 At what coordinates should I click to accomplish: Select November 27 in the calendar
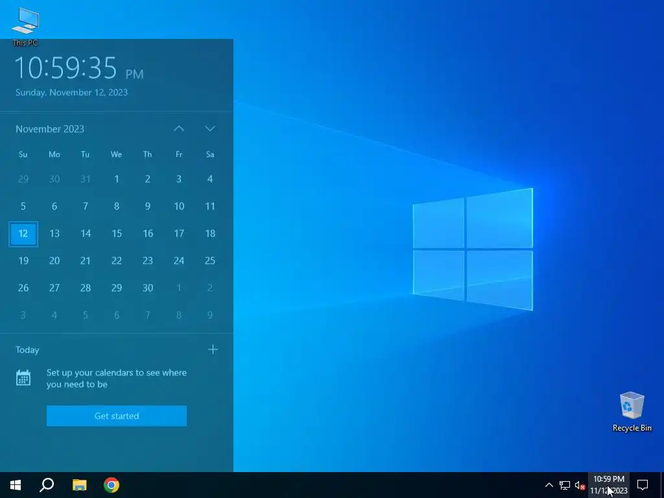[54, 288]
